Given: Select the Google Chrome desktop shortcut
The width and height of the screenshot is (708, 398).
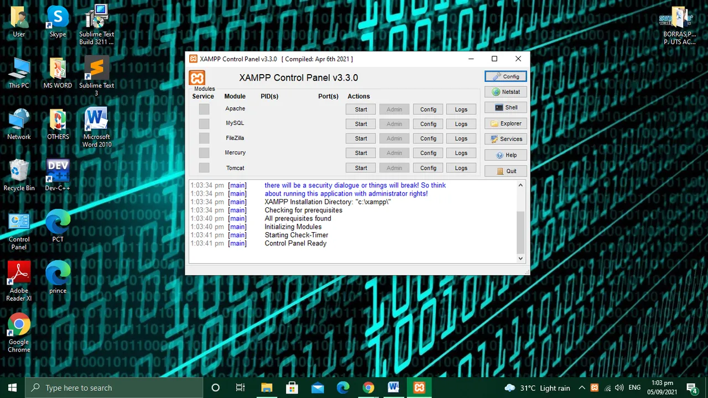Looking at the screenshot, I should pos(19,333).
